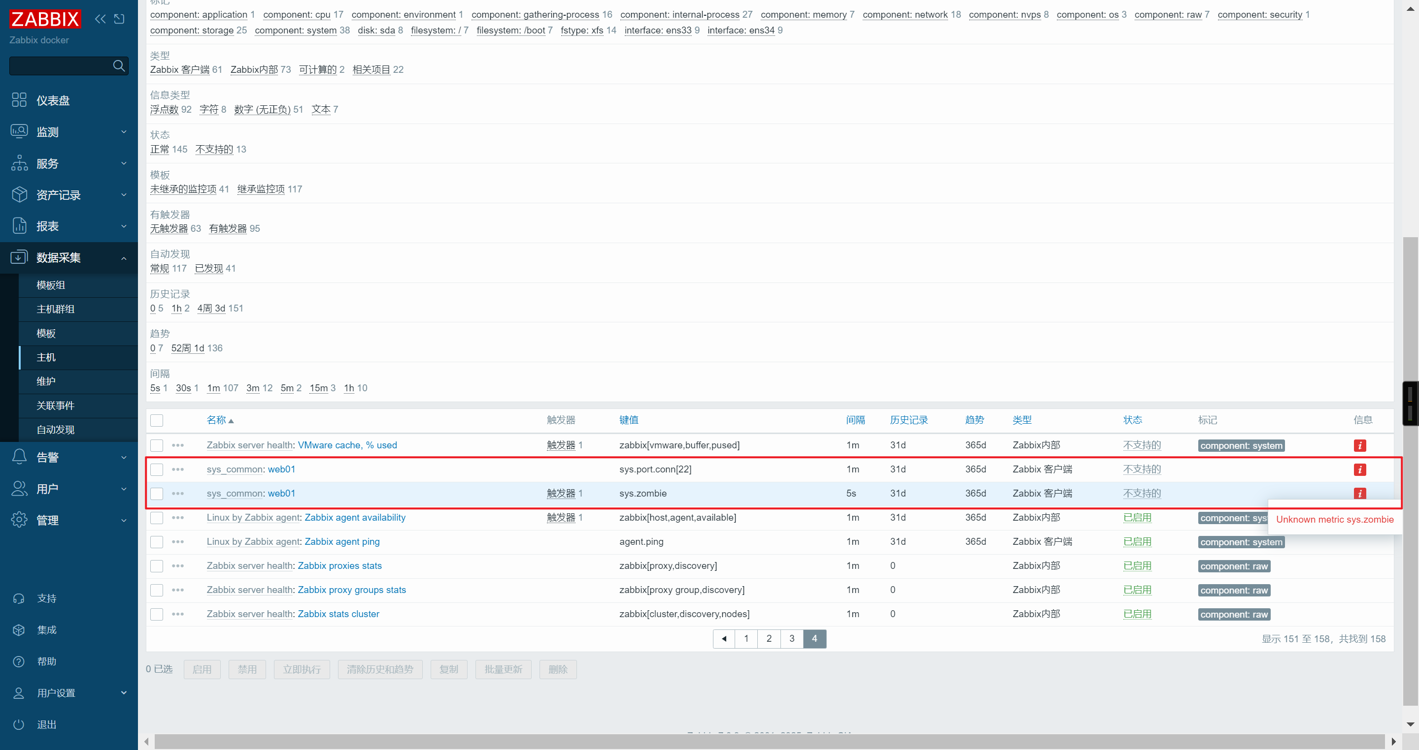This screenshot has height=750, width=1419.
Task: Open the three-dot menu for sys.port.conn[22] item
Action: 177,469
